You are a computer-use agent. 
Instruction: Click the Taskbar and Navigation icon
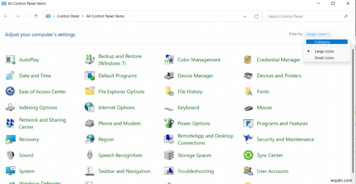point(89,171)
